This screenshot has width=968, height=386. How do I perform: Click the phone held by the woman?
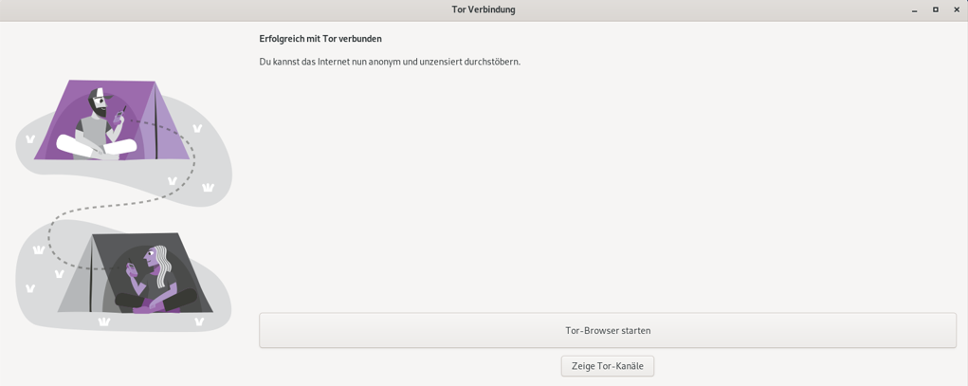(131, 267)
